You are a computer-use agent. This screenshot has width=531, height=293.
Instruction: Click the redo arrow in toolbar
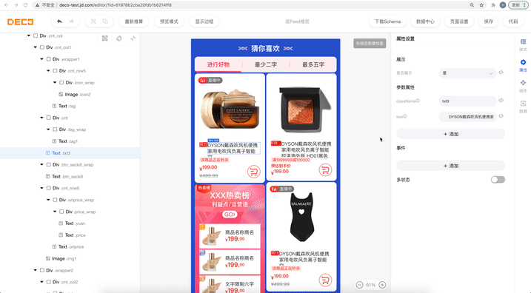pos(71,21)
